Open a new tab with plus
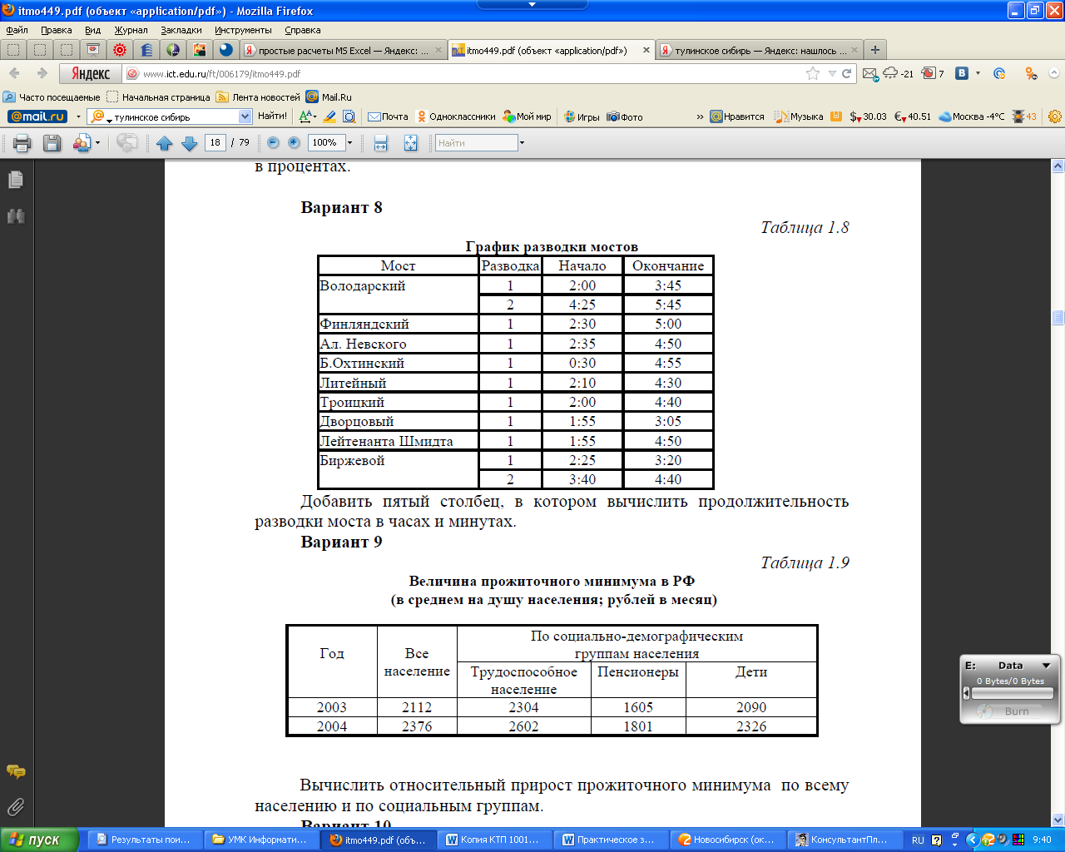 pos(874,50)
